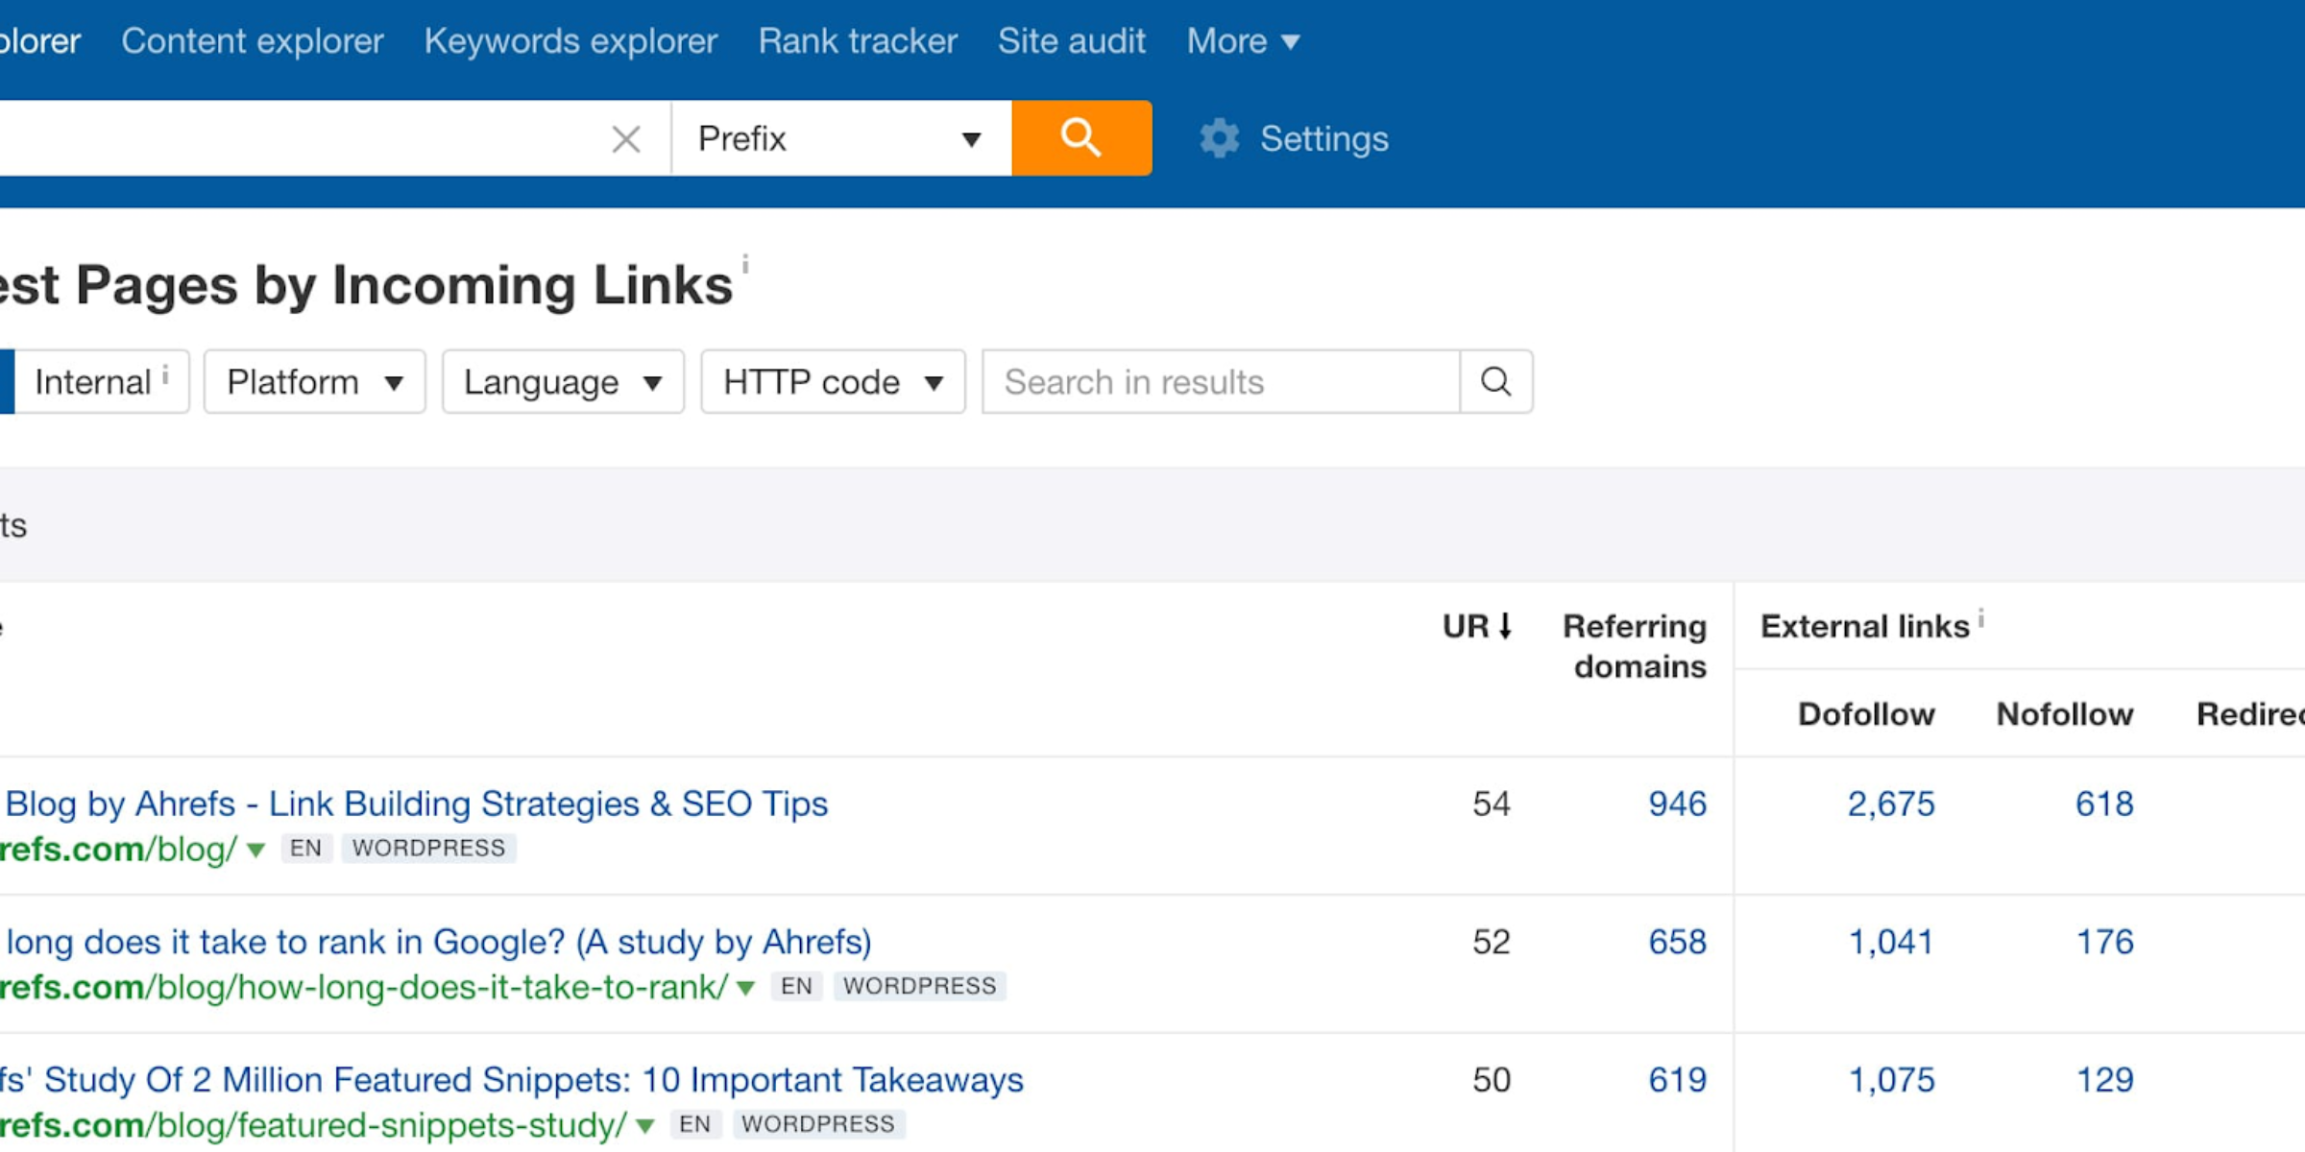
Task: Click the EN tag on the ahrefs.com/blog/ row
Action: click(x=306, y=849)
